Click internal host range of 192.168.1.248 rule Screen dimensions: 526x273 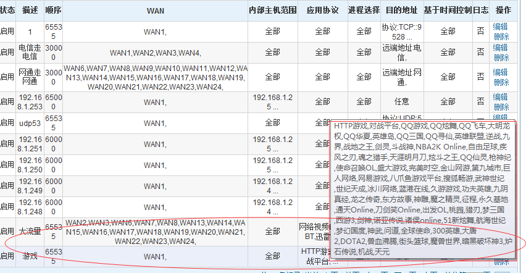click(273, 207)
